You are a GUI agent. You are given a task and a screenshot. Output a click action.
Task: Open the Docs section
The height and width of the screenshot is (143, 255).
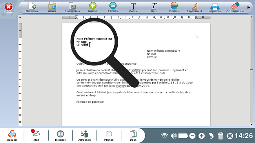coord(133,135)
